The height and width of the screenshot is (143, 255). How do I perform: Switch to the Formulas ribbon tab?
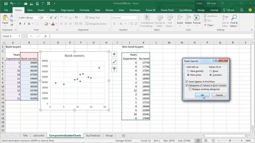pyautogui.click(x=84, y=10)
